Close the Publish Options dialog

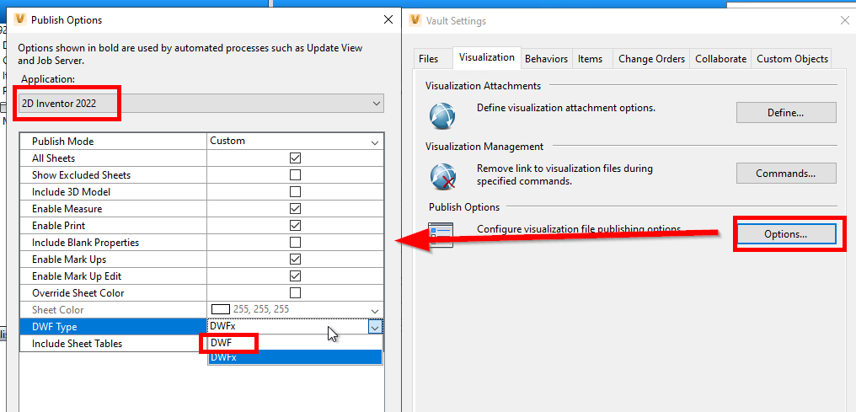point(388,20)
